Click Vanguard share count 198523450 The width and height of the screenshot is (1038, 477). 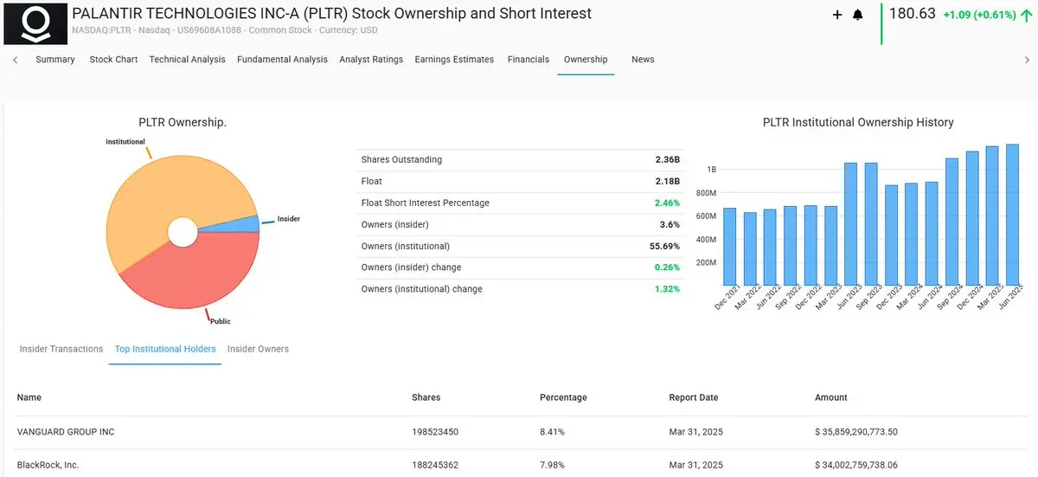(435, 431)
